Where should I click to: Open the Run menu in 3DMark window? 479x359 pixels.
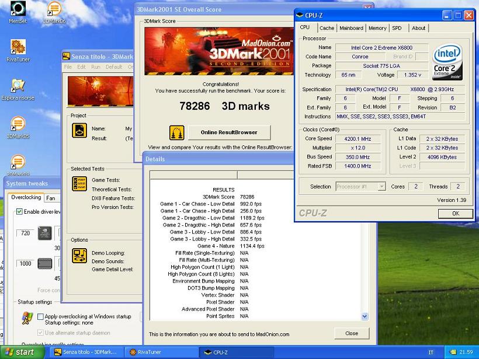pyautogui.click(x=96, y=67)
